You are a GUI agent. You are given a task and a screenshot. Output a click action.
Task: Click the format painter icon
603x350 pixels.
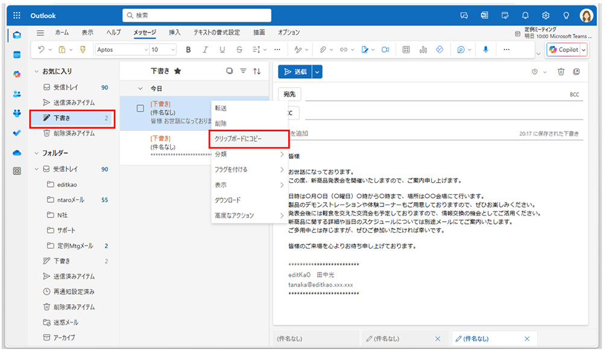[x=83, y=49]
